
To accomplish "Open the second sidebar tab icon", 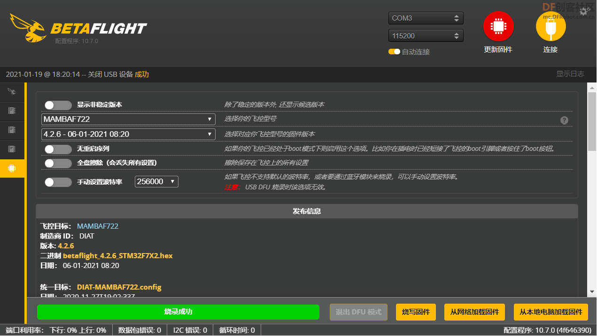I will pos(12,111).
